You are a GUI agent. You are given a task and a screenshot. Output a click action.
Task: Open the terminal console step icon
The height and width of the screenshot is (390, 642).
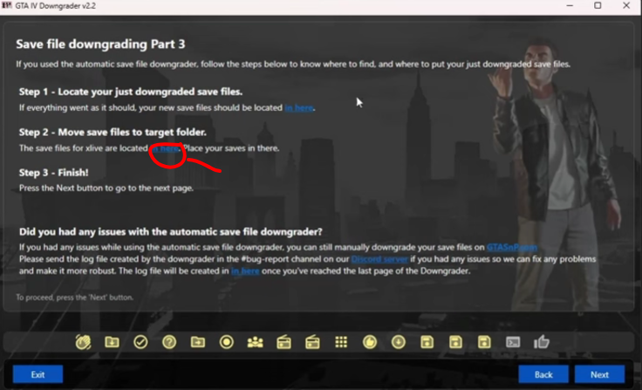(513, 342)
